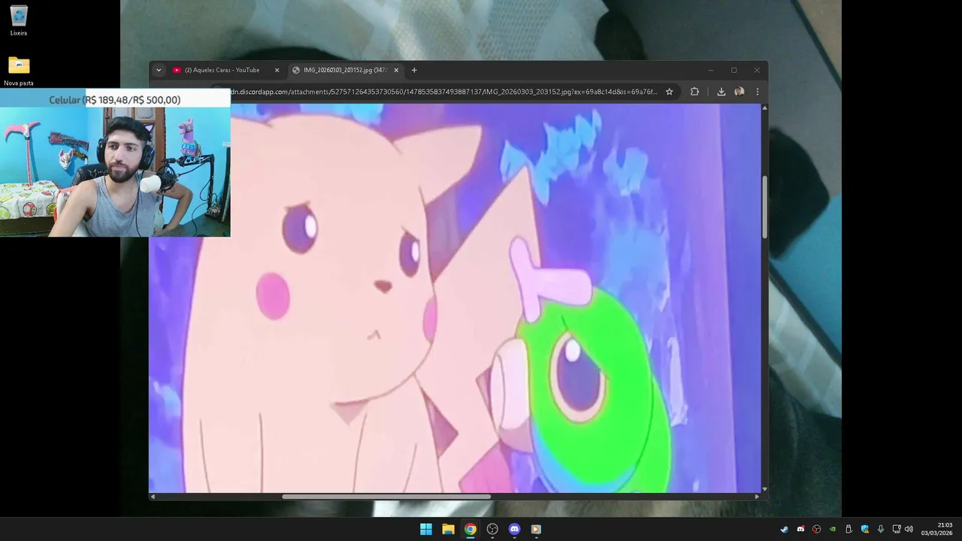Viewport: 962px width, 541px height.
Task: Open the Chrome profile avatar
Action: point(740,92)
